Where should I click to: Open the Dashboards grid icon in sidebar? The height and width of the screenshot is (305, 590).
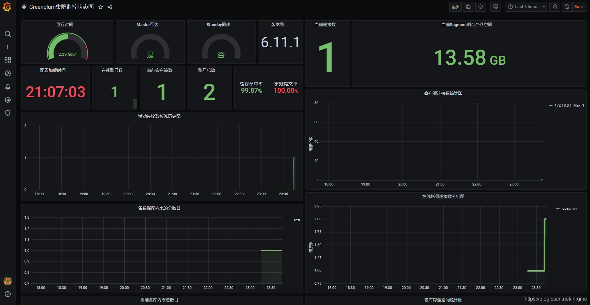(x=8, y=60)
